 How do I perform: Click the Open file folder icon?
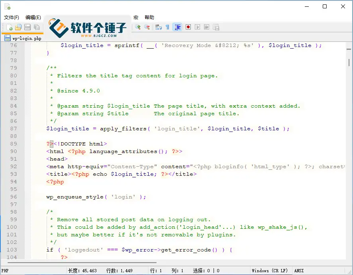[x=18, y=27]
